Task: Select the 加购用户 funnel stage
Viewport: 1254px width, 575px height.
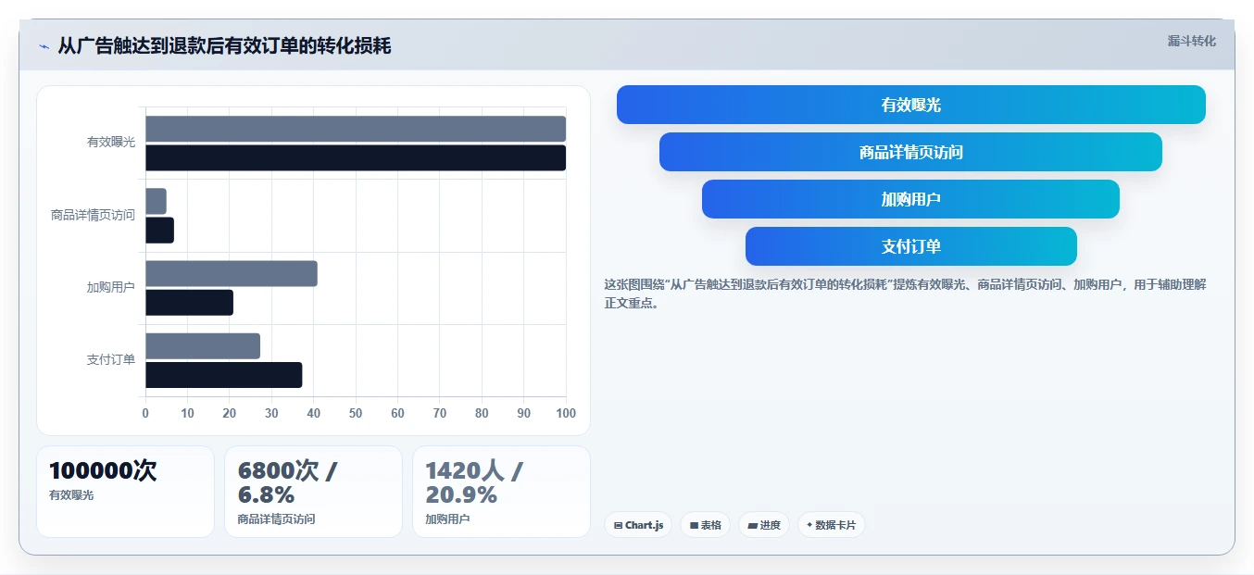Action: [x=911, y=199]
